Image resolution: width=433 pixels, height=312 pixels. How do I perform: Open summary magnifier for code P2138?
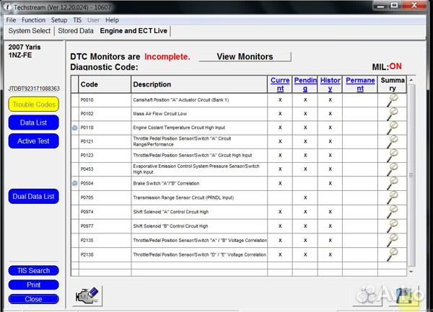pos(393,254)
